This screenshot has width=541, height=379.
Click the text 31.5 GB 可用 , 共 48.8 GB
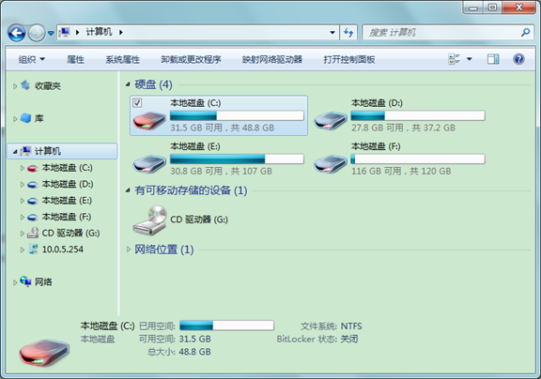pyautogui.click(x=223, y=128)
